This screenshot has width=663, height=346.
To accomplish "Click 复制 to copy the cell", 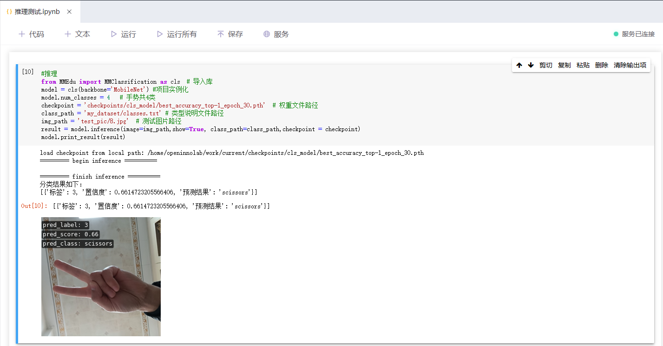I will click(x=565, y=65).
